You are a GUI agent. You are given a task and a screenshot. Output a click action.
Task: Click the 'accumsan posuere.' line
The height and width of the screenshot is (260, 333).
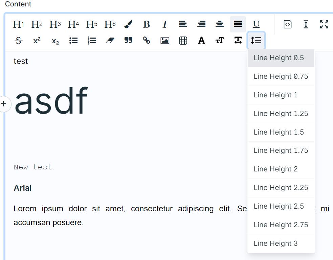(49, 223)
